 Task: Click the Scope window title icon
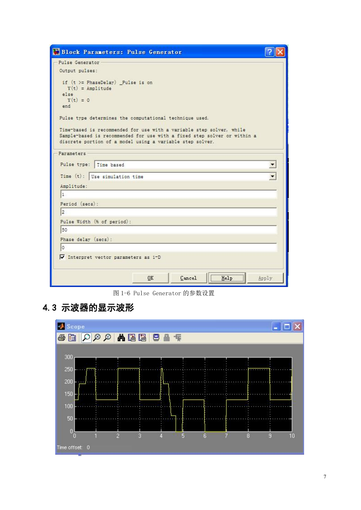pos(61,326)
